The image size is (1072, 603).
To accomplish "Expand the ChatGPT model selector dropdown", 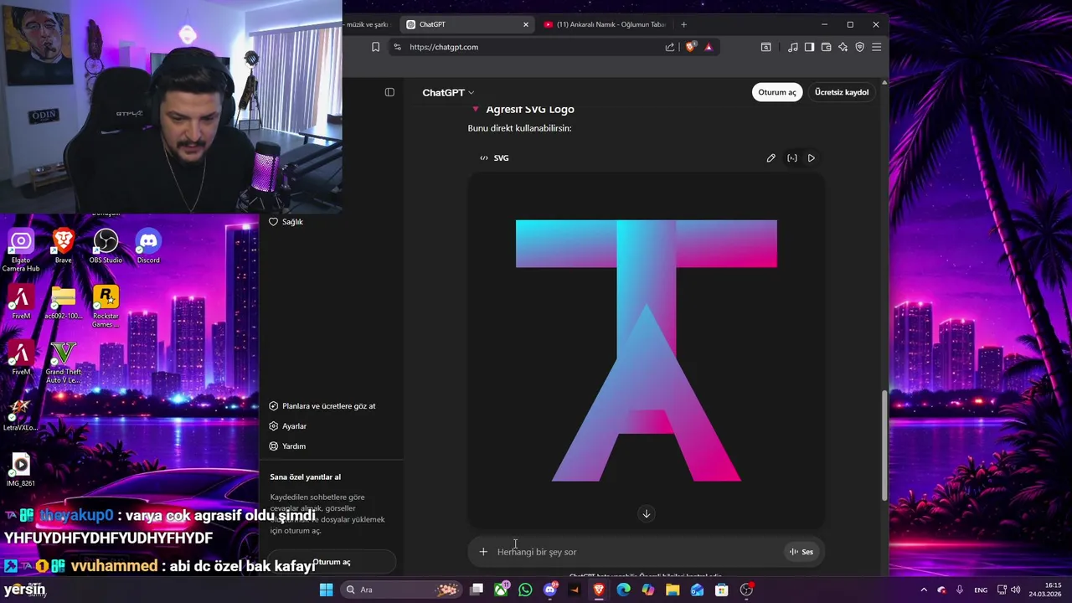I will point(448,92).
